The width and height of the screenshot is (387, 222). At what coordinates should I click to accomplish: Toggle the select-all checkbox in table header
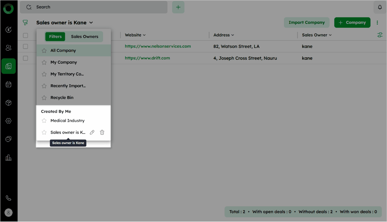(26, 35)
